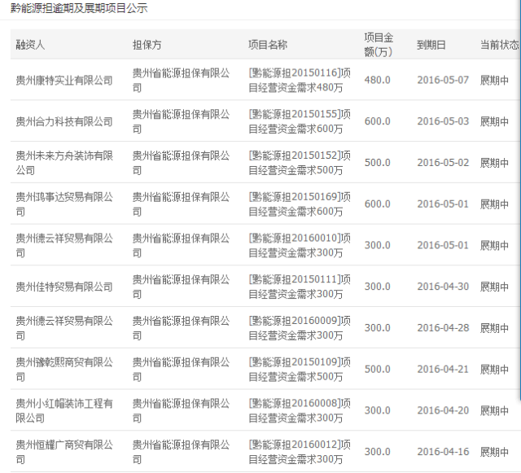The width and height of the screenshot is (521, 473).
Task: Click amount 600.0 in 贵州合力科技 row
Action: click(x=378, y=121)
